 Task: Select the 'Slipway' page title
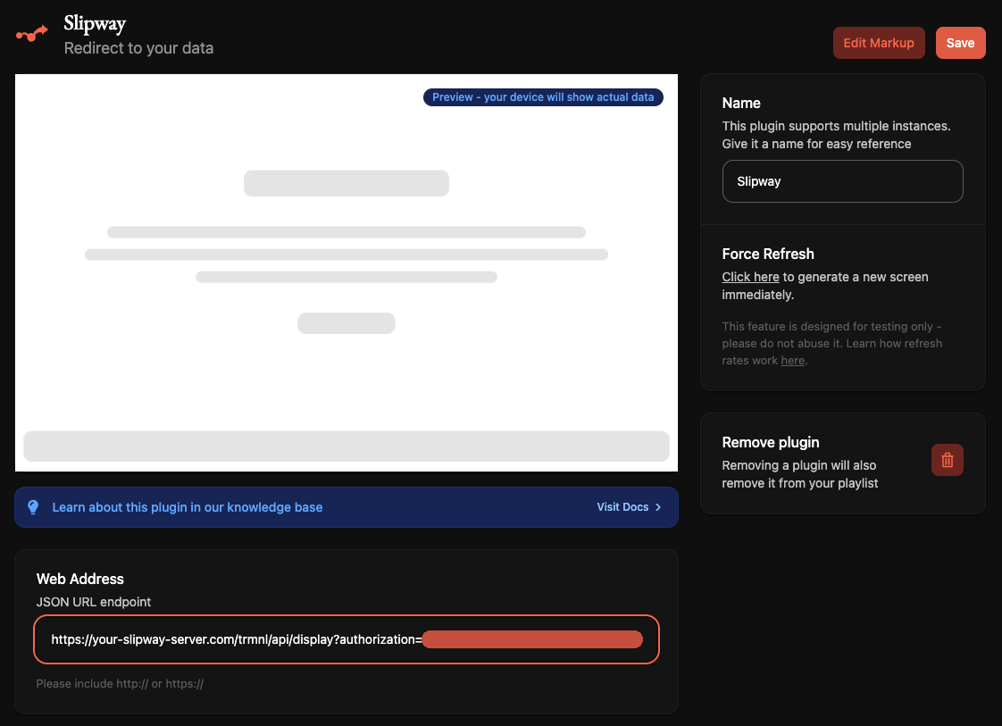click(x=95, y=23)
